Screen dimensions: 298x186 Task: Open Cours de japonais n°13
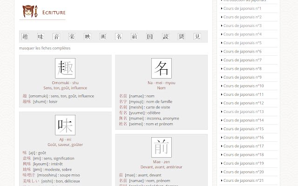[244, 112]
